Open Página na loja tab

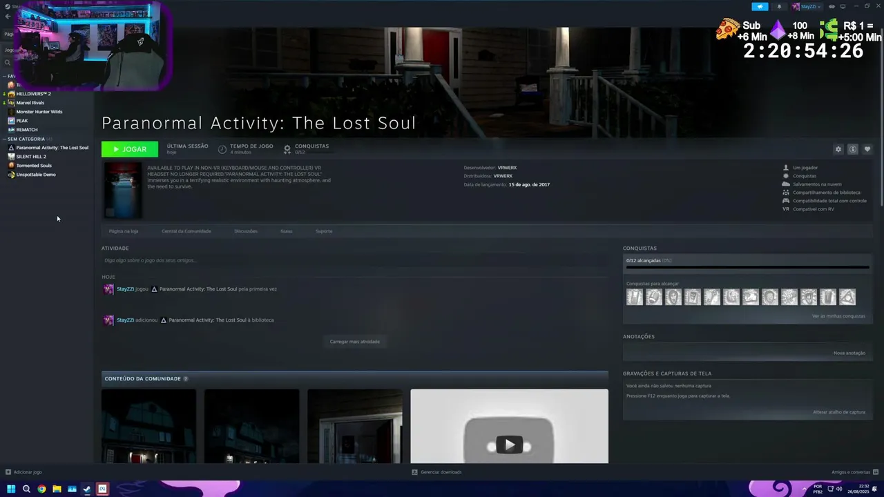coord(124,231)
